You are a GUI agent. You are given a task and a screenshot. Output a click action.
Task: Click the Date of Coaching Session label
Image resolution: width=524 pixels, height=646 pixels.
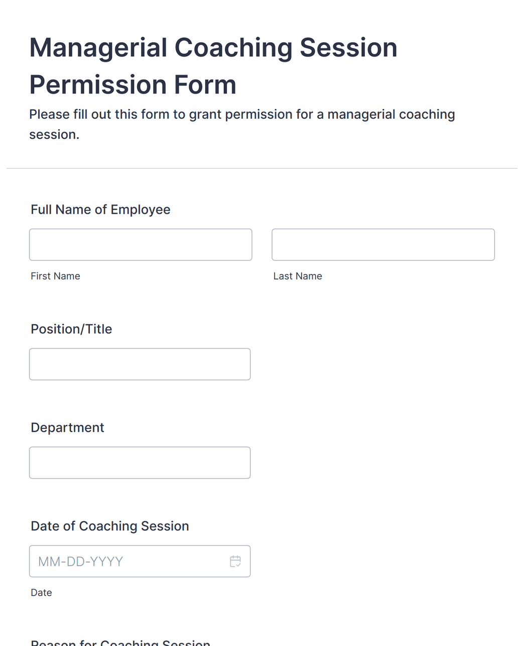(x=110, y=526)
